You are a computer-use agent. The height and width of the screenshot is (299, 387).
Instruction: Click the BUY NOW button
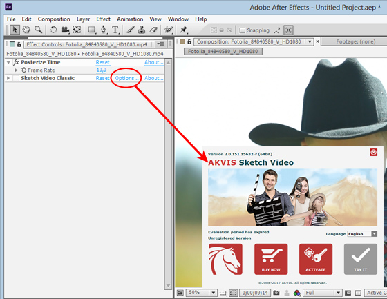coord(271,259)
